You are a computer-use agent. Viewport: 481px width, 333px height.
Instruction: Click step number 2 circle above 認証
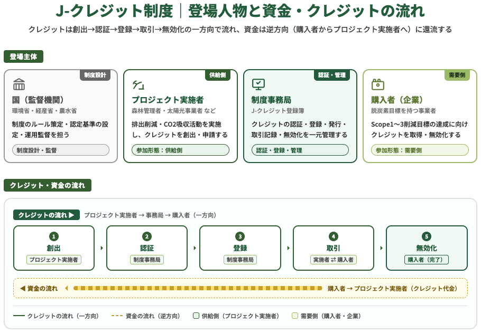point(146,236)
